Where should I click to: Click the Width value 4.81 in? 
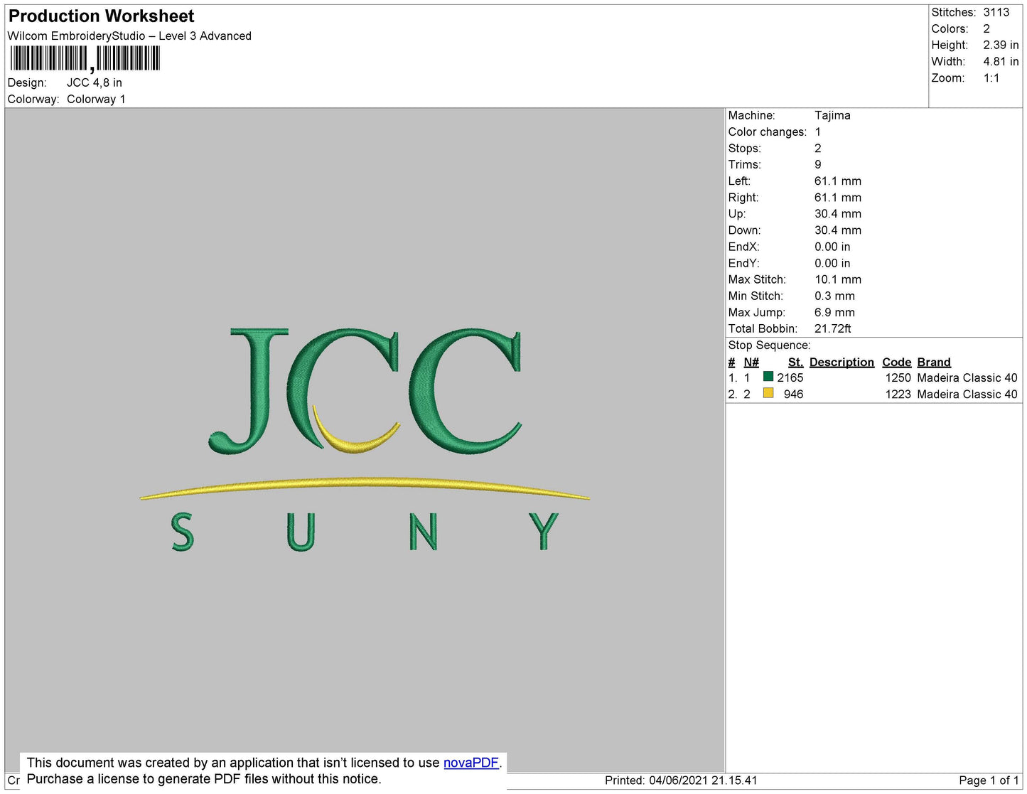[x=1001, y=61]
